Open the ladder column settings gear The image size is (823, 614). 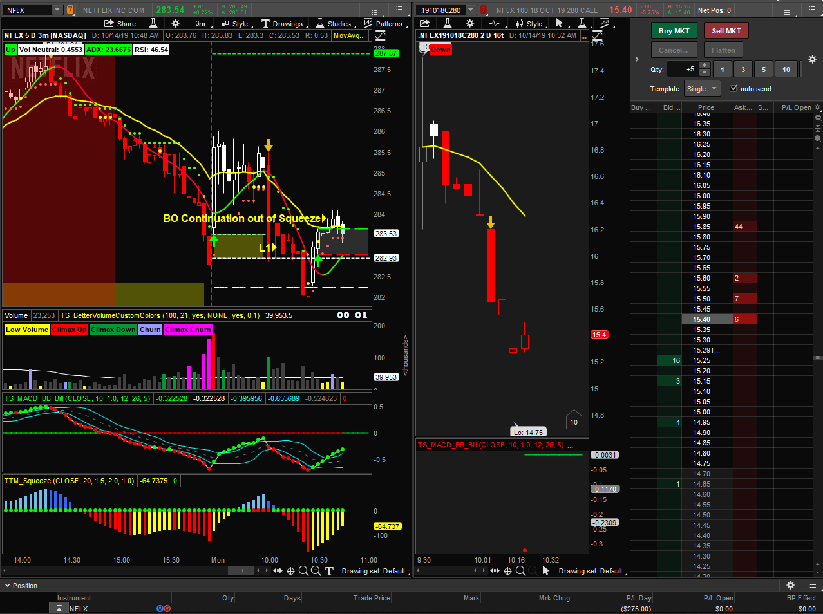click(x=818, y=107)
